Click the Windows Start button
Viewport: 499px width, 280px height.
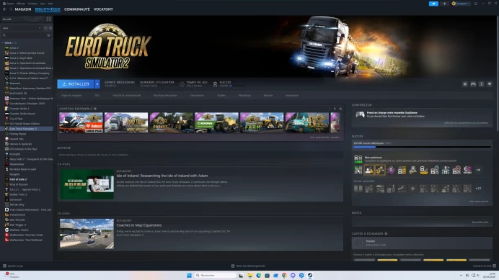click(189, 275)
